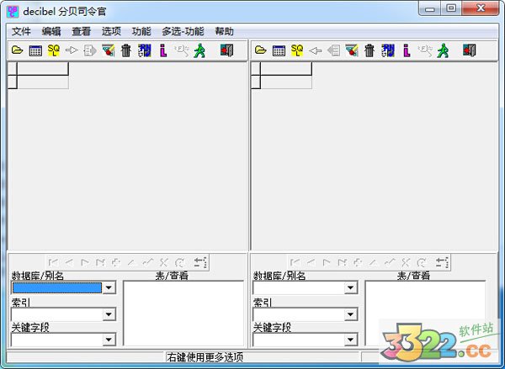Screen dimensions: 505x369
Task: Click the table grid icon in right toolbar
Action: pos(279,50)
